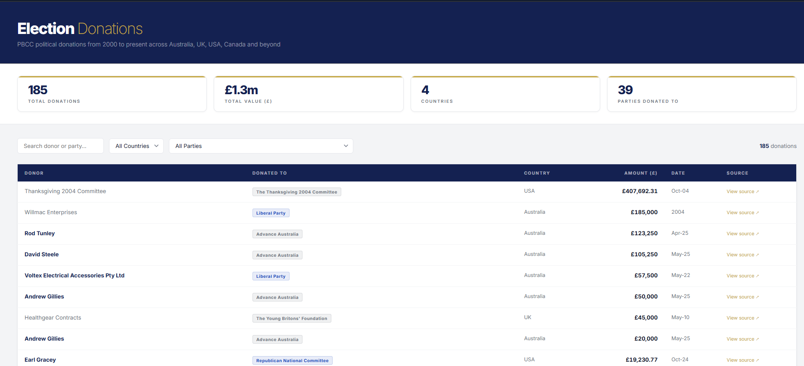Viewport: 804px width, 366px height.
Task: Click the amount £19,230.77
Action: click(642, 360)
